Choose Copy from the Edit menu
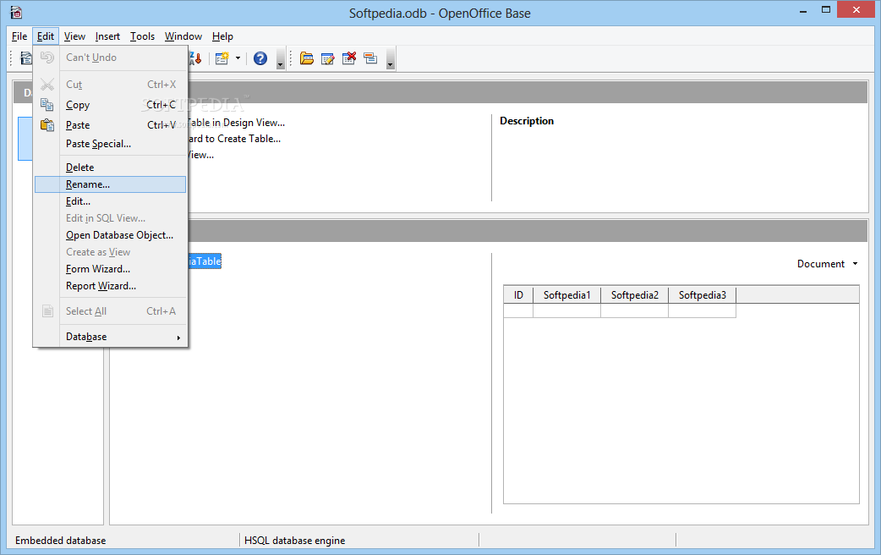Viewport: 881px width, 555px height. (x=110, y=105)
